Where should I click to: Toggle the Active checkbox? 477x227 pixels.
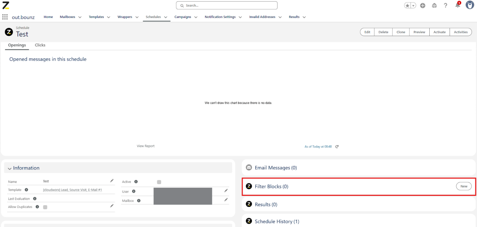click(159, 182)
